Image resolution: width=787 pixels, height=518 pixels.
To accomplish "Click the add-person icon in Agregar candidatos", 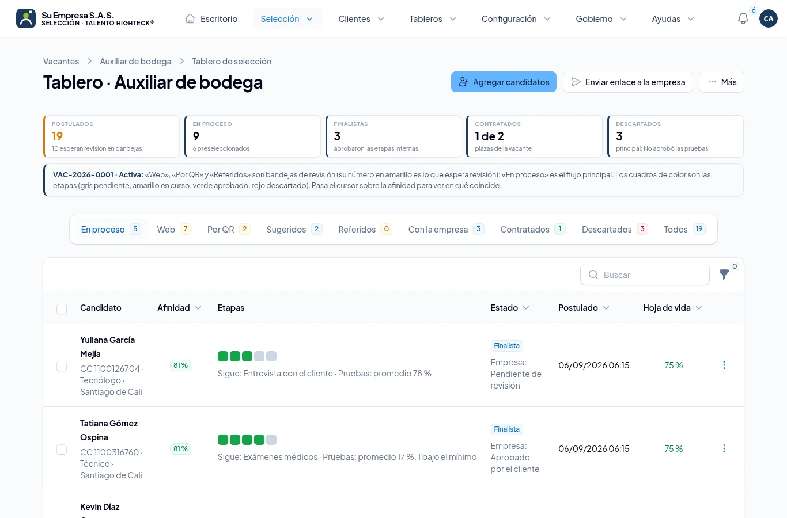I will tap(464, 82).
